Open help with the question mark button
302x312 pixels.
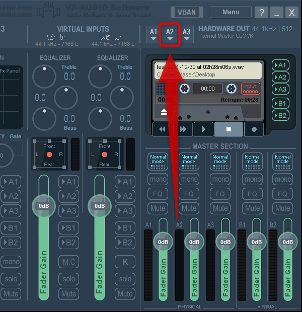262,13
